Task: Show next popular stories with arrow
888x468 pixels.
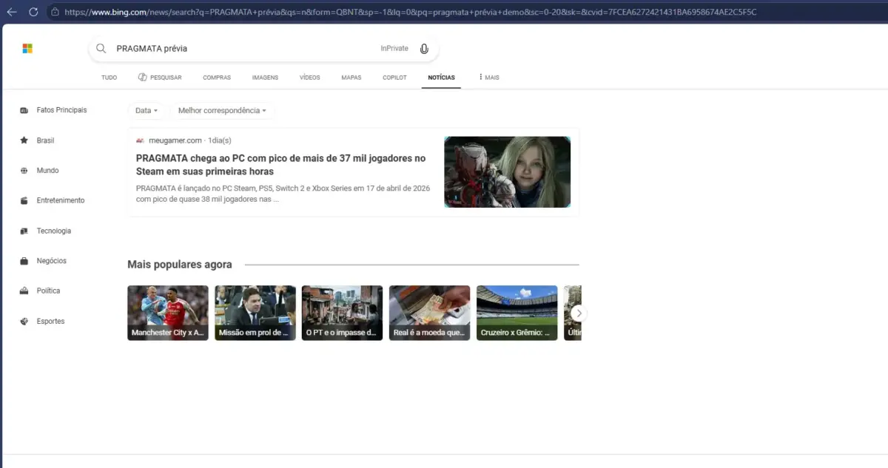Action: tap(579, 313)
